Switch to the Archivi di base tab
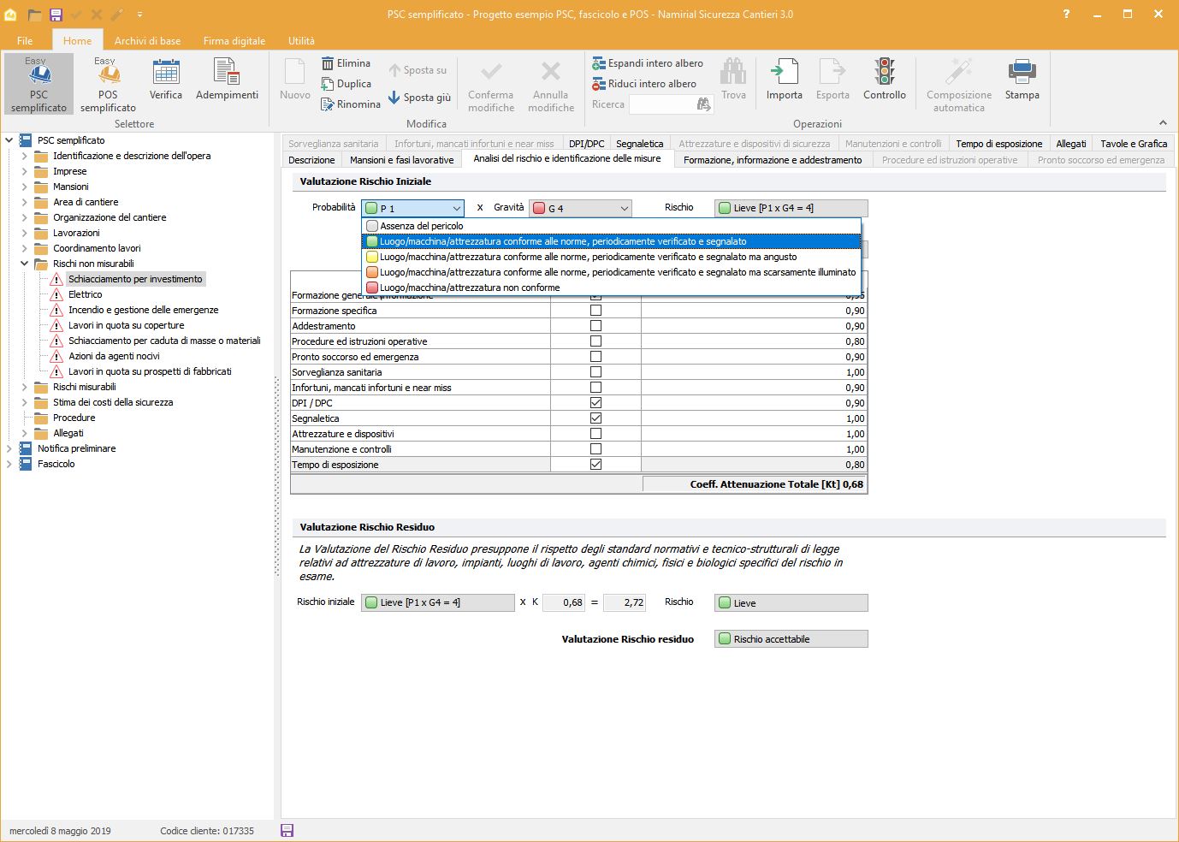The image size is (1179, 842). coord(147,40)
